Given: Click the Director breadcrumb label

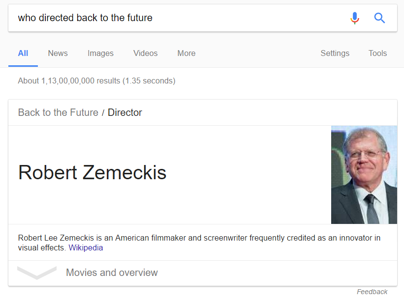Looking at the screenshot, I should 124,112.
